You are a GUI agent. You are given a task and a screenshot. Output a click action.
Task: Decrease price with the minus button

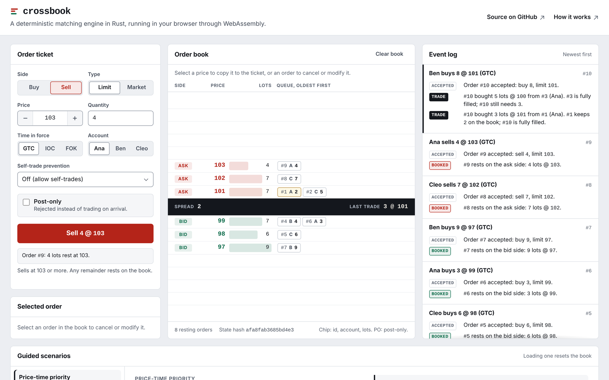click(25, 118)
